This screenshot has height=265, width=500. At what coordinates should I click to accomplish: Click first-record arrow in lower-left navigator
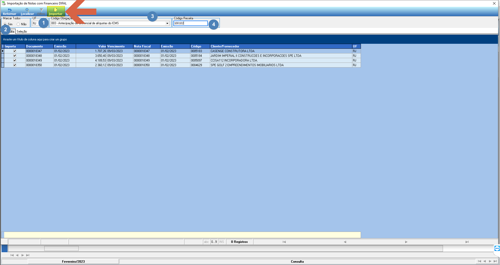pyautogui.click(x=12, y=255)
